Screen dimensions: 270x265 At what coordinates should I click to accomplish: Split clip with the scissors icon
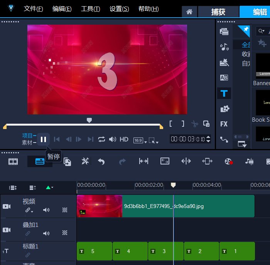coord(194,124)
